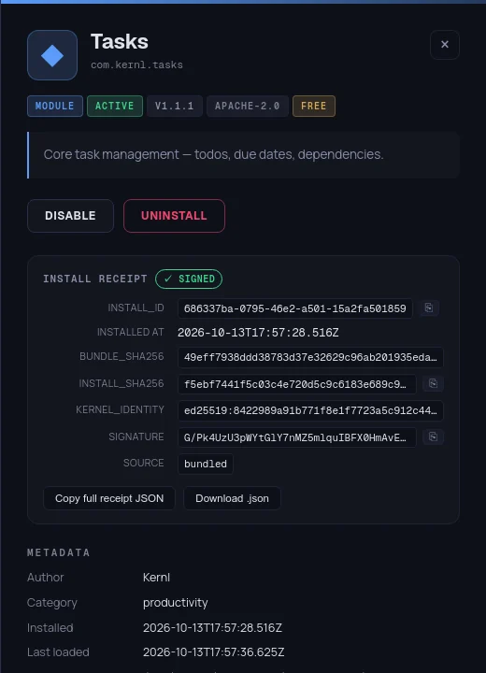Viewport: 486px width, 673px height.
Task: Click the 'Tasks' title heading
Action: click(120, 42)
